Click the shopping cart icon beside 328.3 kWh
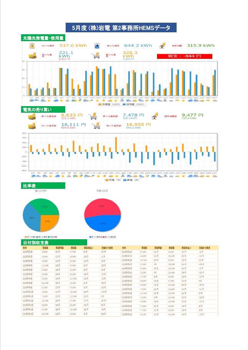Viewport: 248px width, 350px height. point(96,56)
